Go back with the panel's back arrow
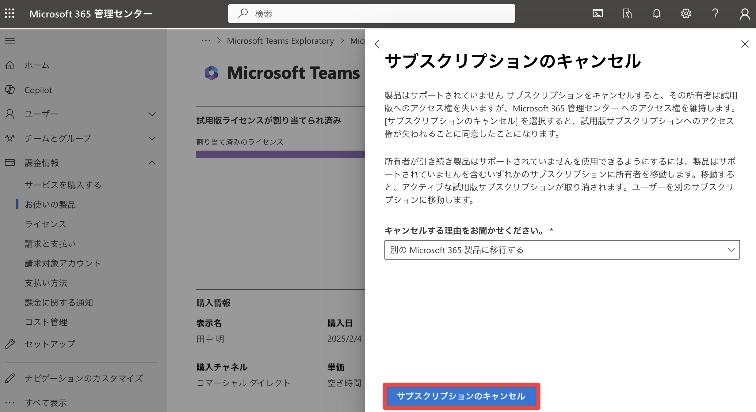Image resolution: width=756 pixels, height=412 pixels. pyautogui.click(x=380, y=44)
